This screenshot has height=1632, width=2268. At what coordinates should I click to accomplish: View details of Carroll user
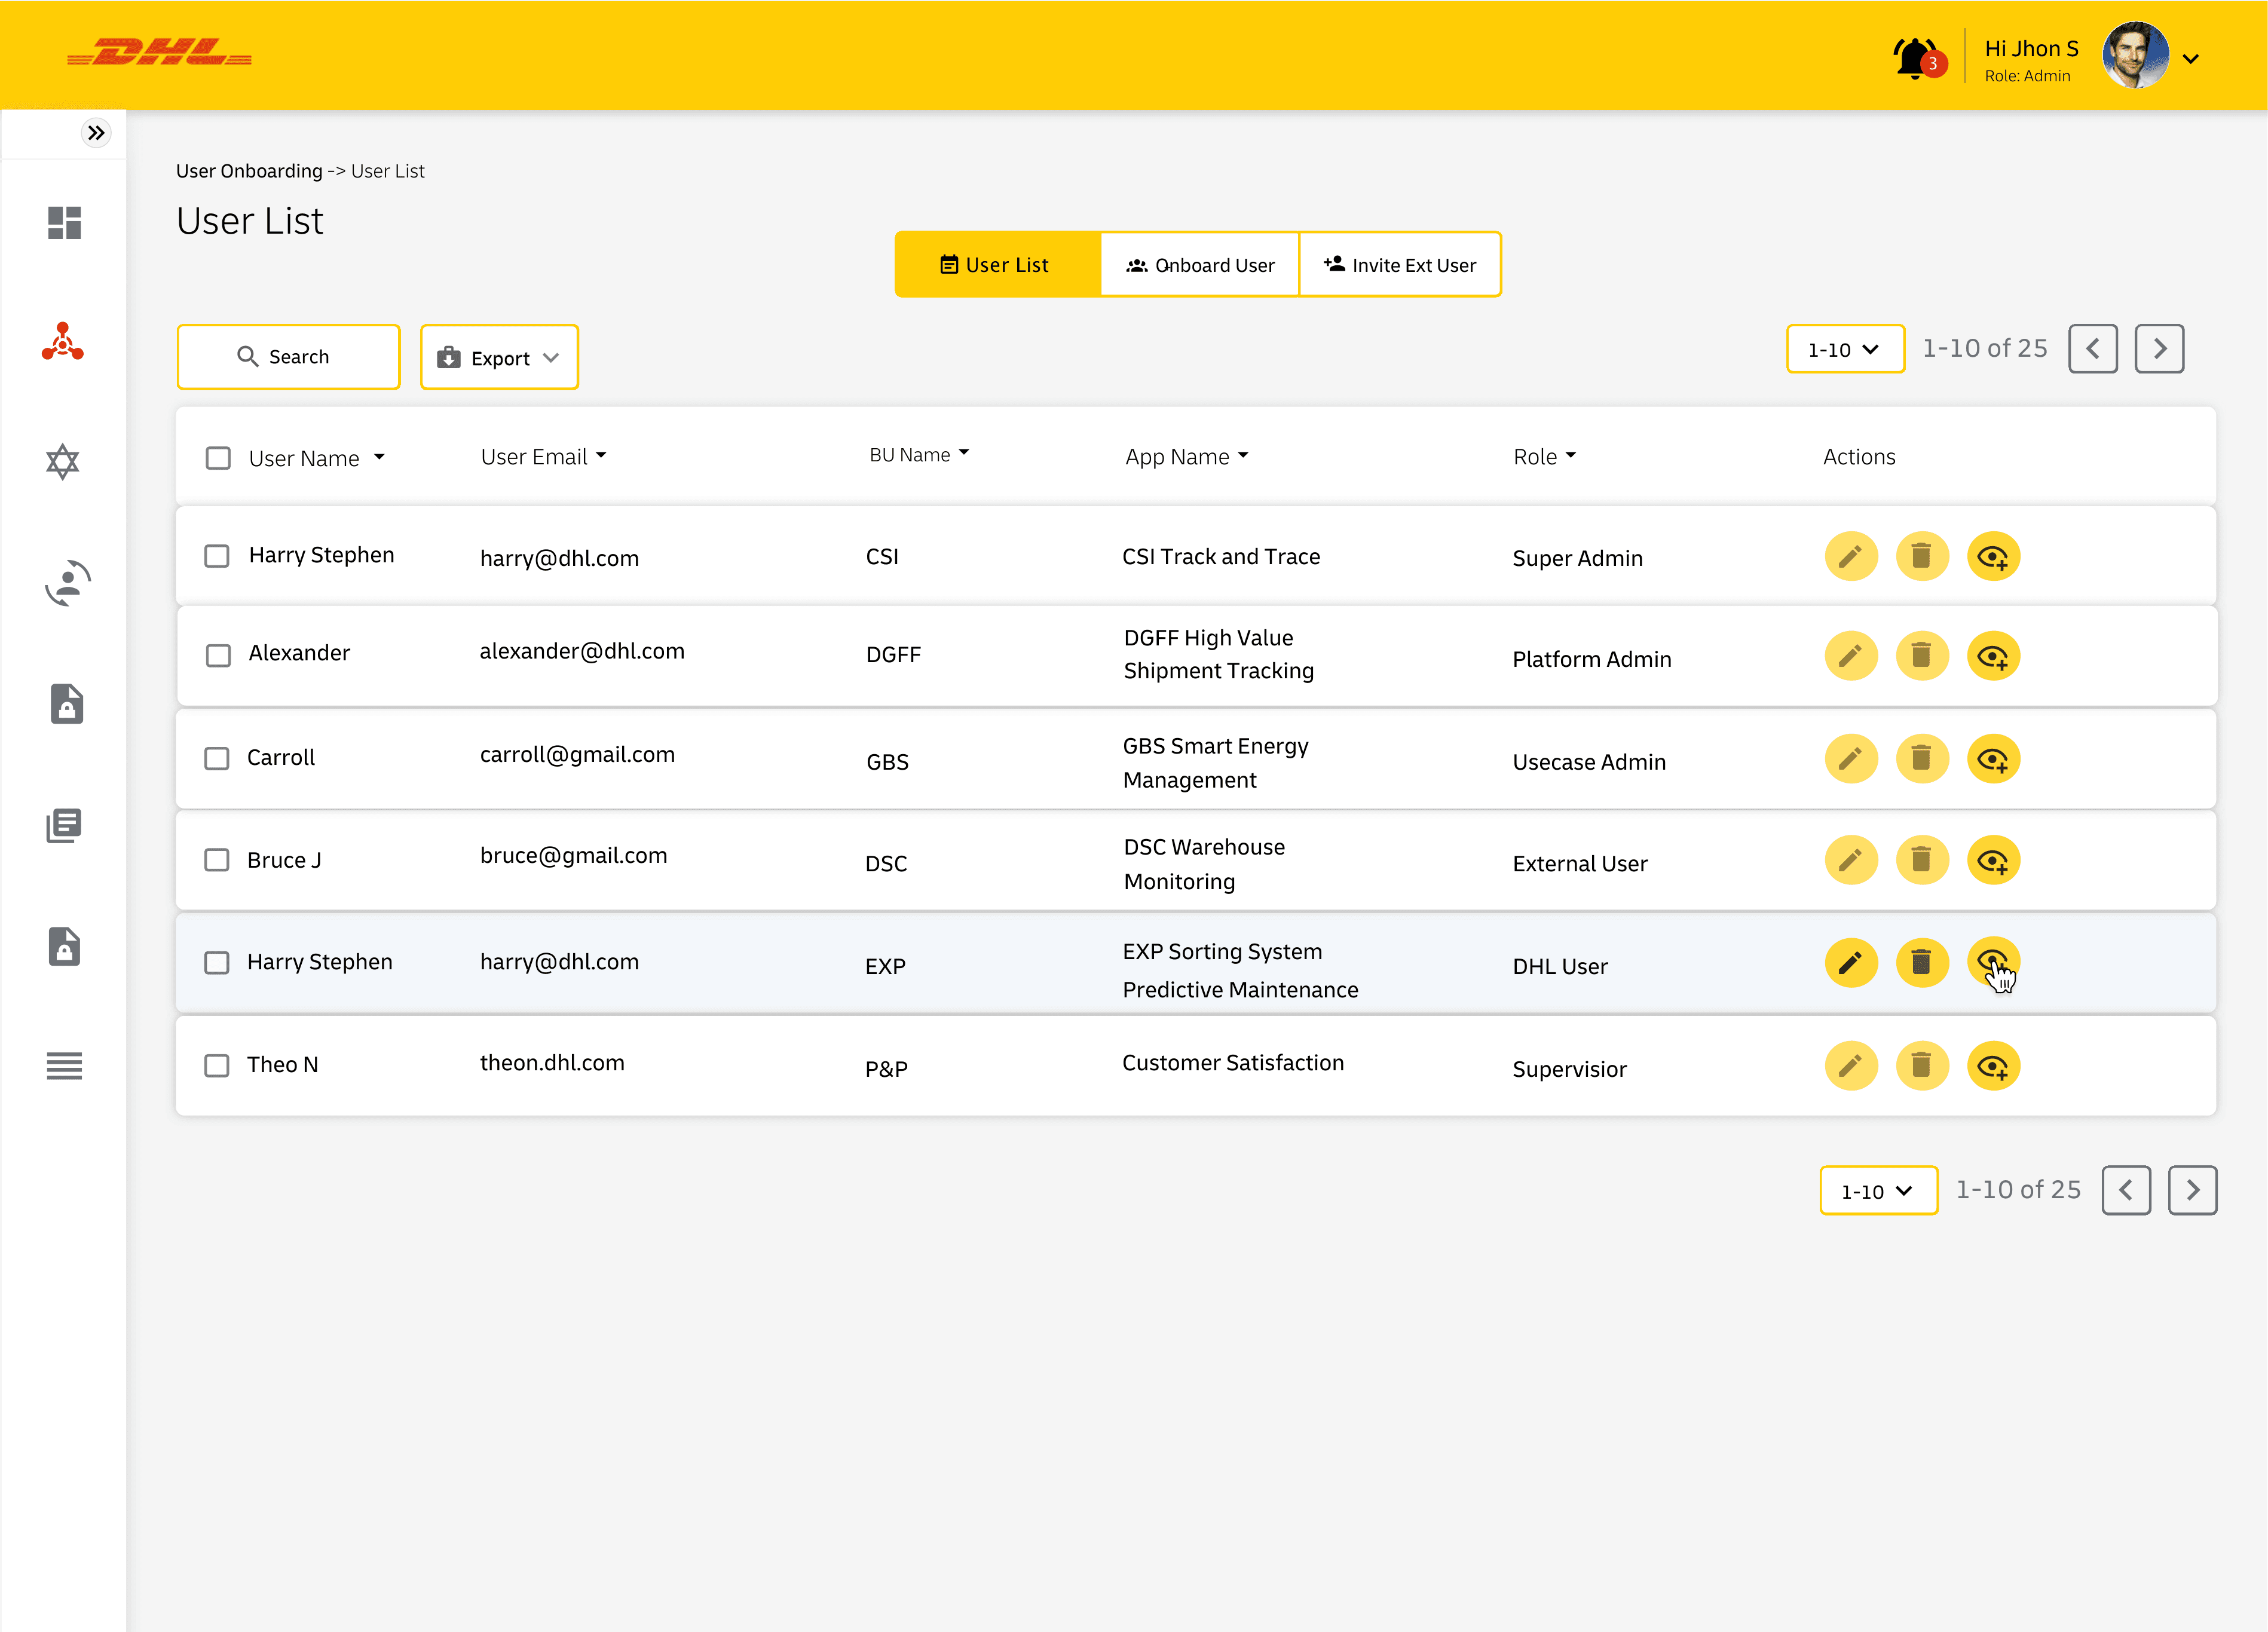[1993, 759]
